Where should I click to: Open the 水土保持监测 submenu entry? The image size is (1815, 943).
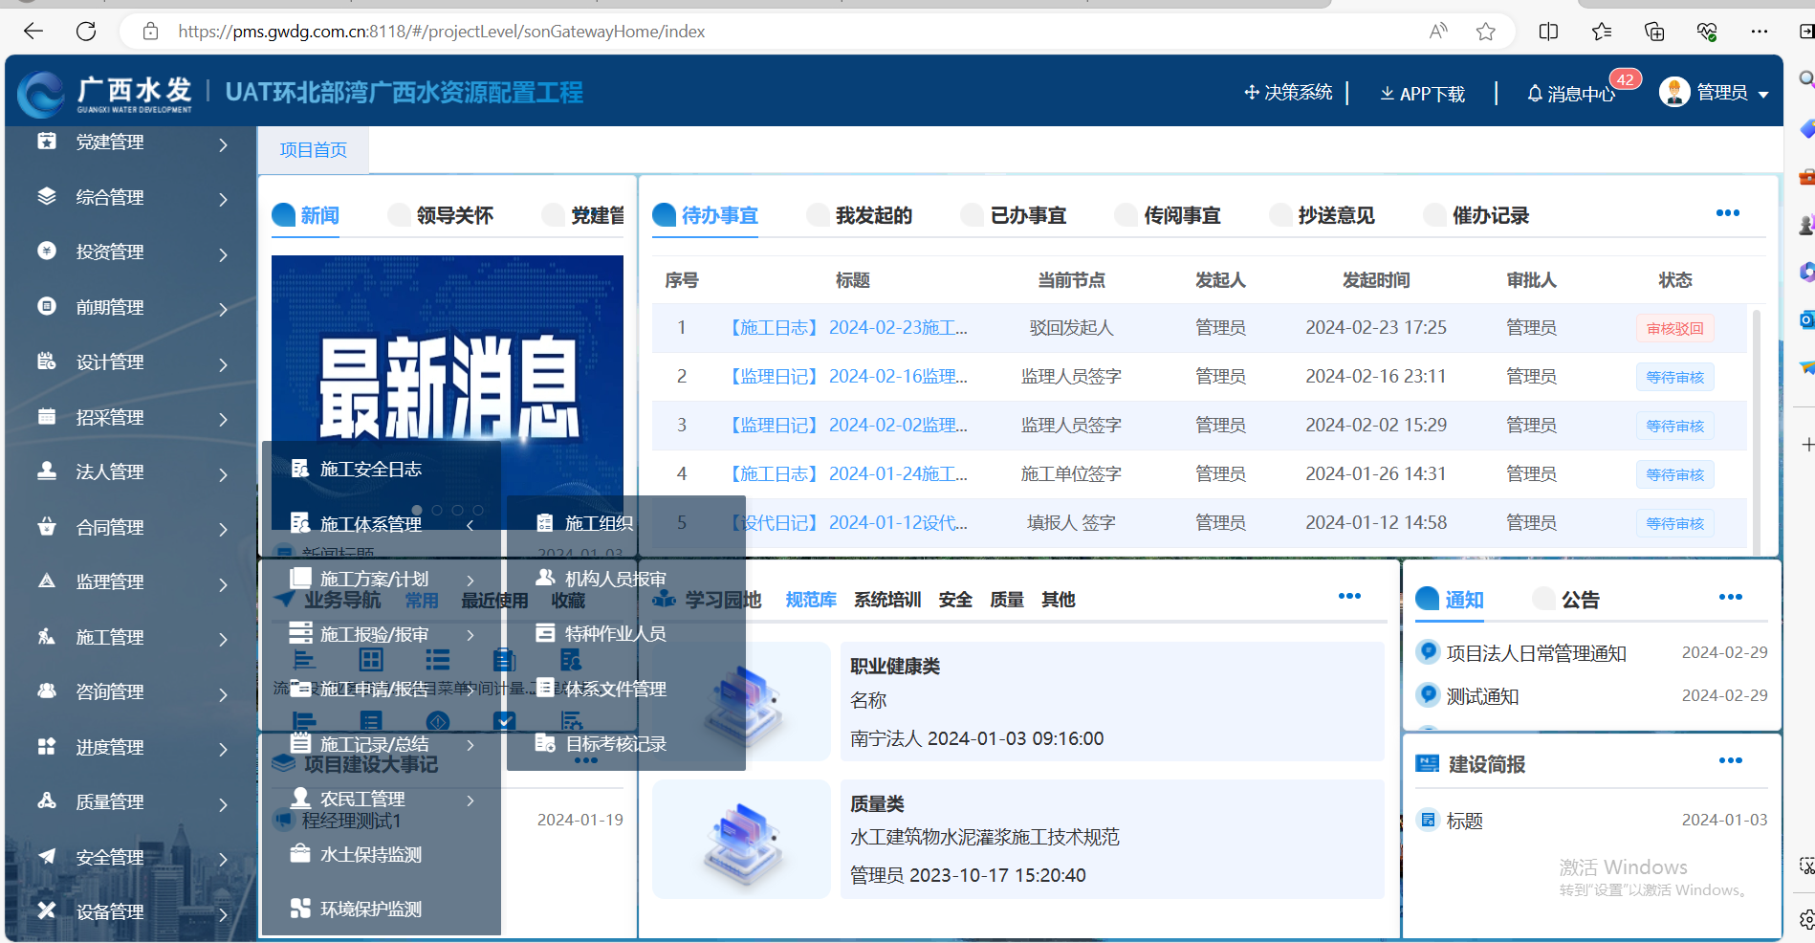[x=371, y=854]
